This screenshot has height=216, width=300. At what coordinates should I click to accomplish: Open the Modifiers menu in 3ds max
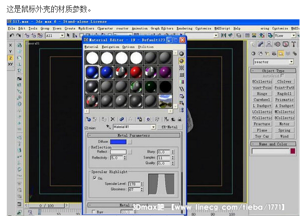click(86, 28)
